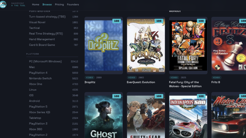Open the Home page

coord(36,5)
